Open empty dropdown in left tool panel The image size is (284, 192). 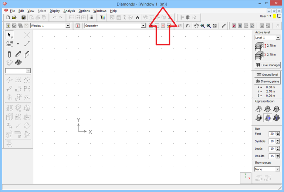pos(28,71)
